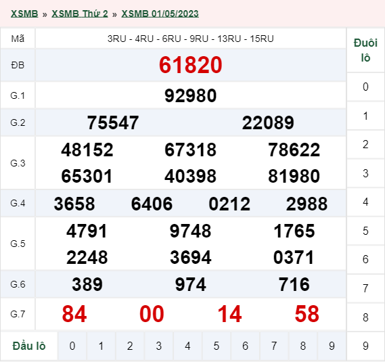The width and height of the screenshot is (385, 362).
Task: Open the XSMB 01/05/2023 link
Action: point(160,14)
